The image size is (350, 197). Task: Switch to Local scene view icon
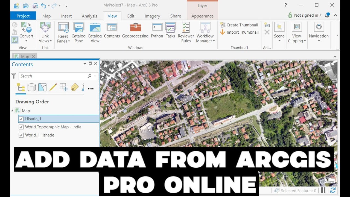click(x=15, y=32)
